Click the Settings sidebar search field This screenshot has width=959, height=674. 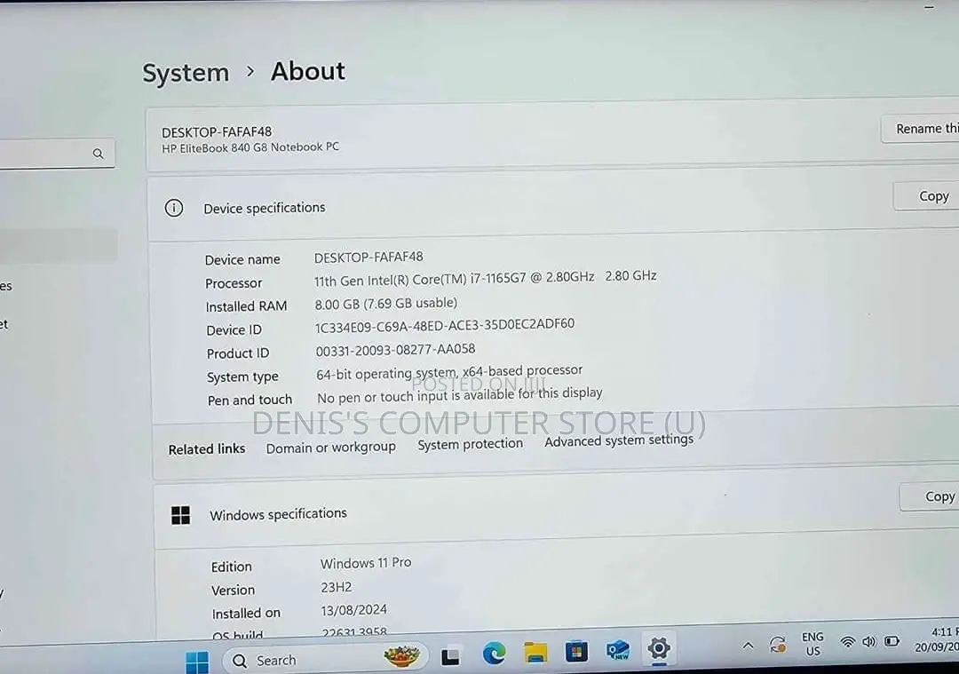[x=56, y=153]
